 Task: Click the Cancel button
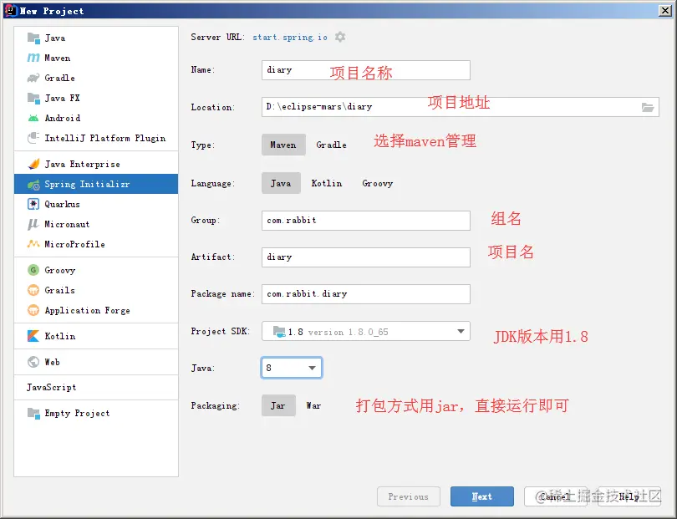(x=556, y=496)
